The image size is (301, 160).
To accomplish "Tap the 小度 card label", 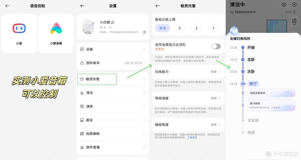I will click(x=19, y=43).
